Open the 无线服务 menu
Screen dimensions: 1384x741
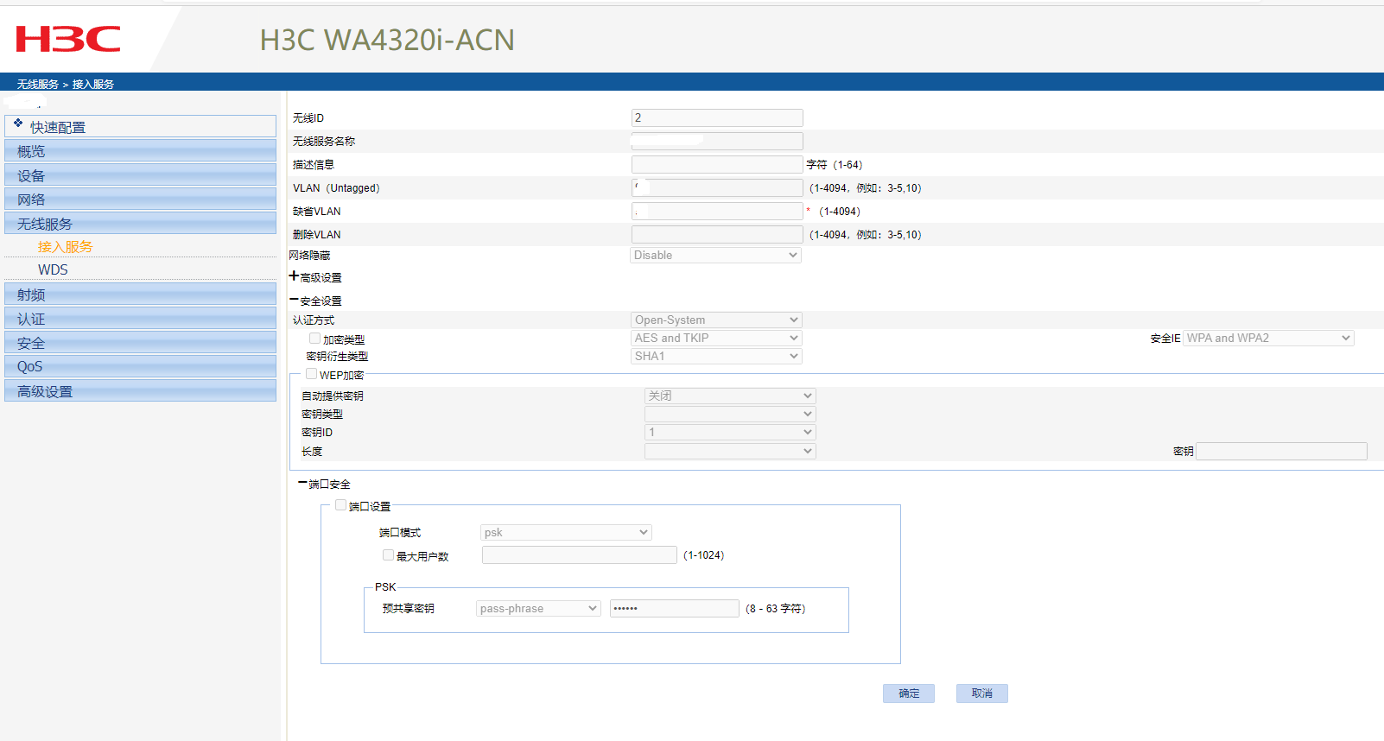(141, 224)
